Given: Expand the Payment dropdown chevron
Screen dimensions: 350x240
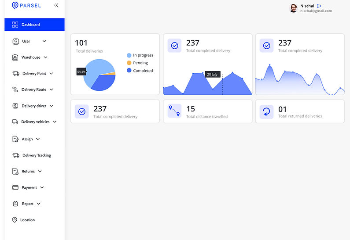Looking at the screenshot, I should click(42, 187).
